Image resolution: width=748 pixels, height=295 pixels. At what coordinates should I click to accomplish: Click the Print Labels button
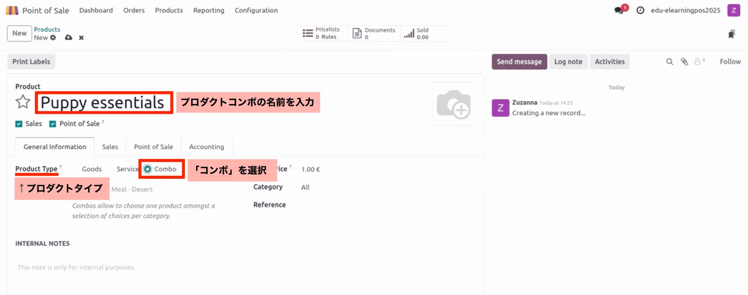pos(31,62)
